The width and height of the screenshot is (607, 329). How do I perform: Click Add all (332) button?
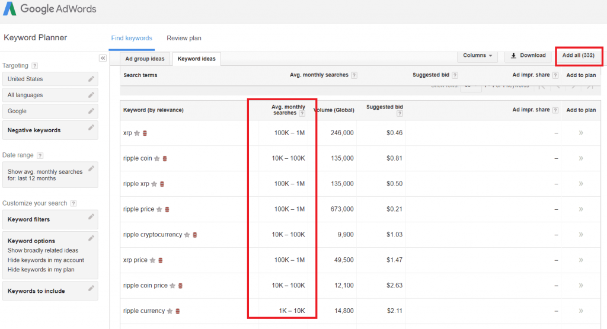pyautogui.click(x=579, y=56)
